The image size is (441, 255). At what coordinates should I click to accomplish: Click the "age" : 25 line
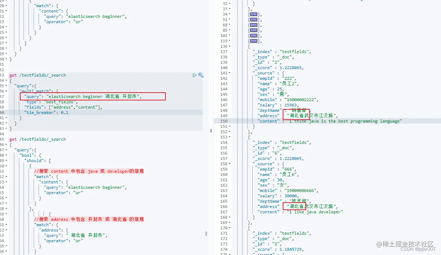[x=271, y=89]
